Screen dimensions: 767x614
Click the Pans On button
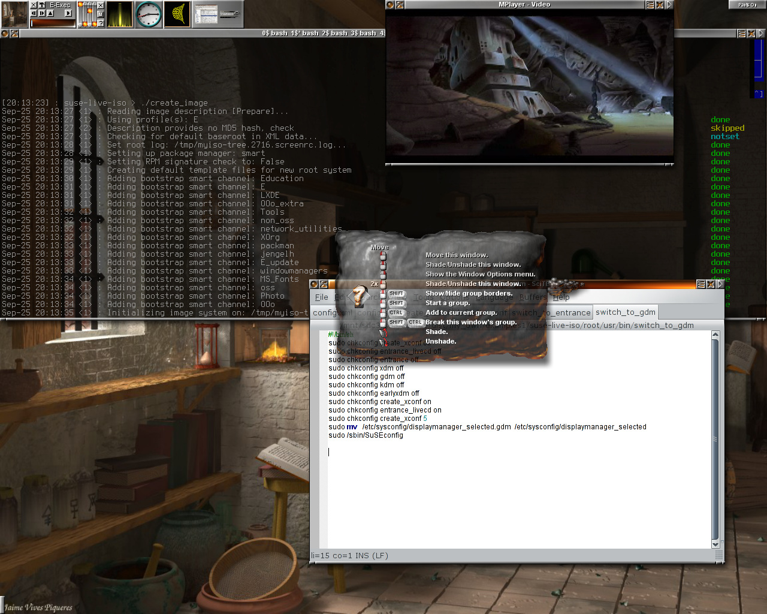click(x=747, y=5)
